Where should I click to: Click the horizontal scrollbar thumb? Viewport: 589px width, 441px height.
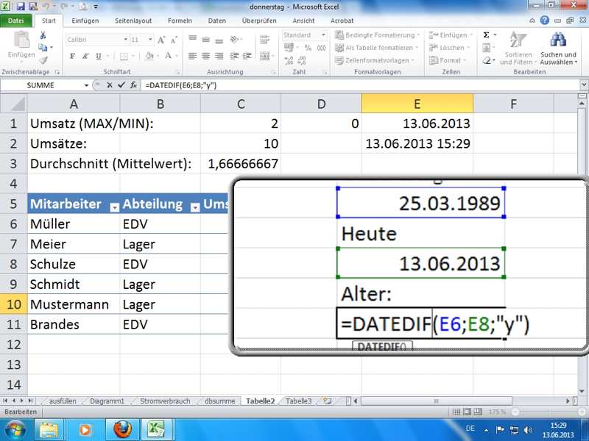(x=436, y=401)
